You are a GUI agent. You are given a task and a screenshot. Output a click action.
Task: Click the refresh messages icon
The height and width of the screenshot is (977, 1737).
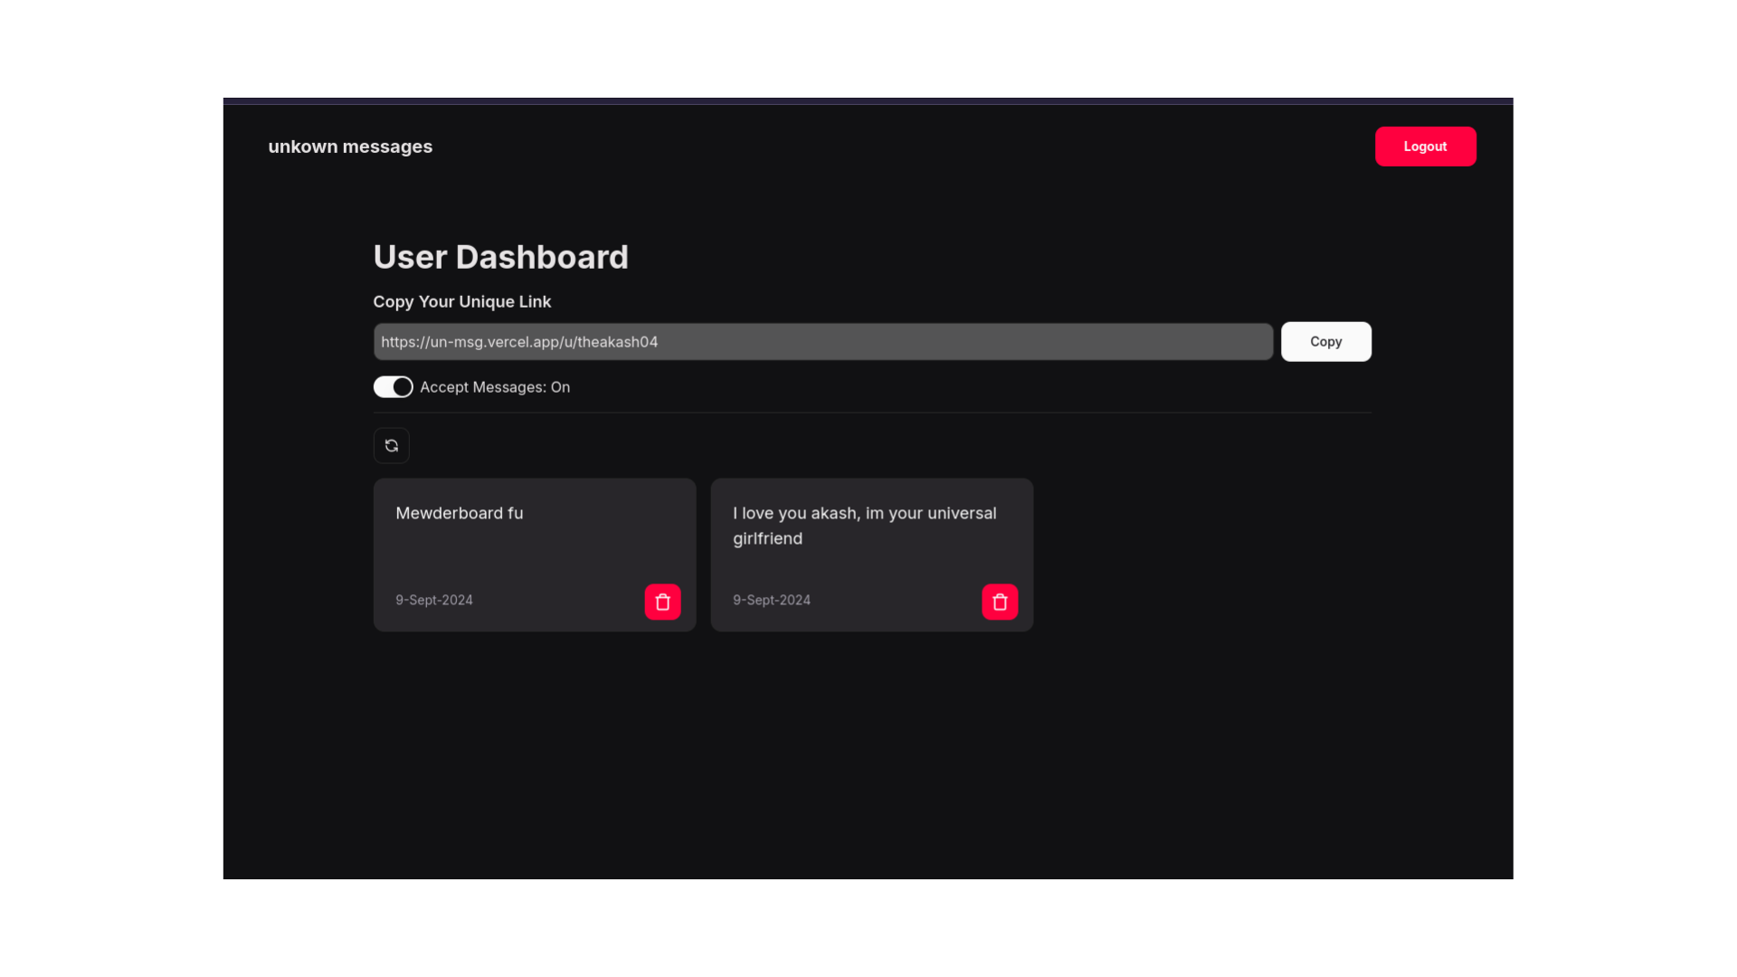391,446
